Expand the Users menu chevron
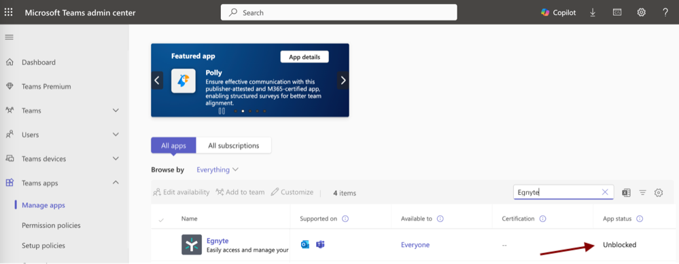This screenshot has width=679, height=264. tap(116, 134)
